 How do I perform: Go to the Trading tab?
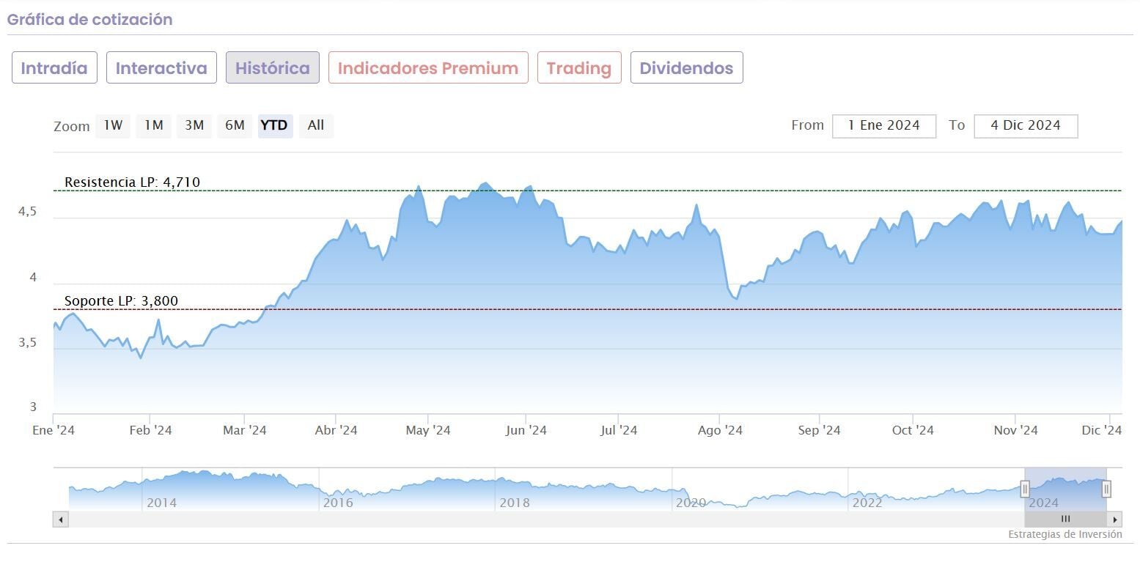point(579,68)
